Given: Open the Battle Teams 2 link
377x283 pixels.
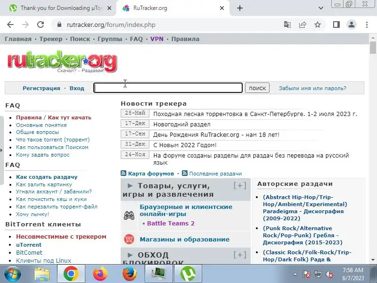Looking at the screenshot, I should pos(171,224).
